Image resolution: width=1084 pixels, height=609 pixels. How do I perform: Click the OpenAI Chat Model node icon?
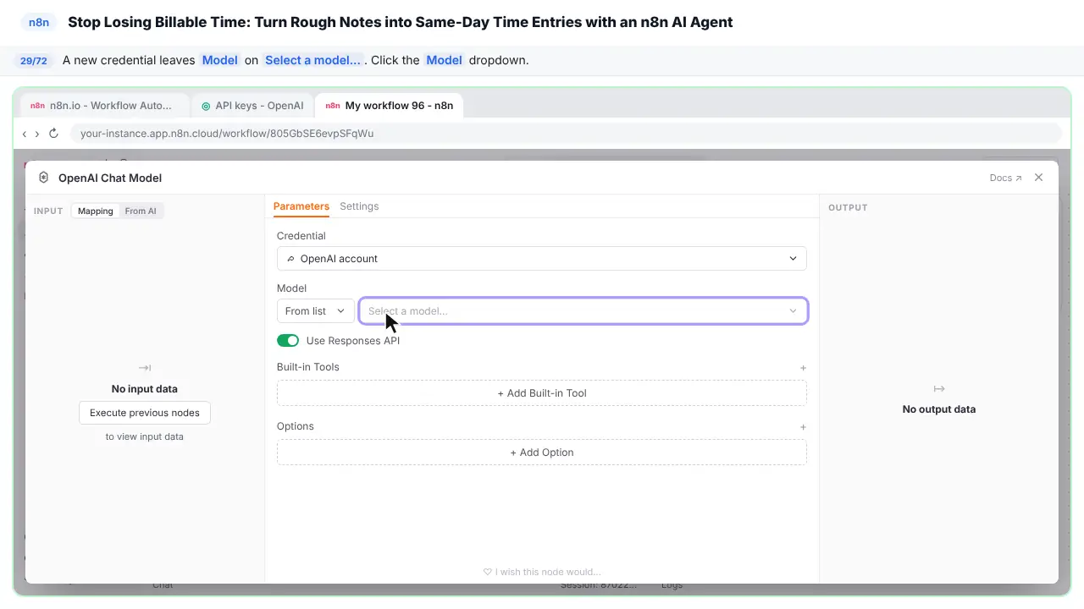point(43,178)
